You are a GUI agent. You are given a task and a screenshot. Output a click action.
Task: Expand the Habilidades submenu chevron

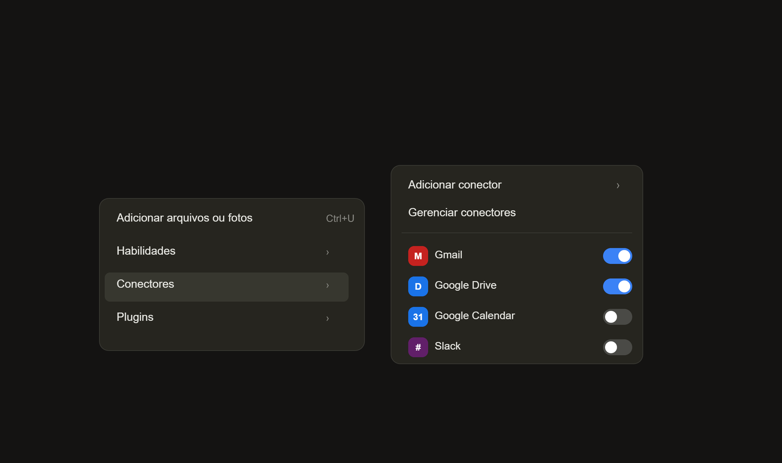[x=327, y=252]
